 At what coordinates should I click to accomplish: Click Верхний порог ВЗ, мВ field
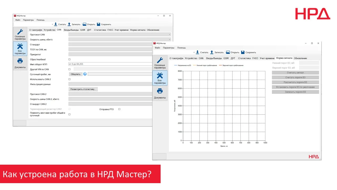tap(309, 68)
